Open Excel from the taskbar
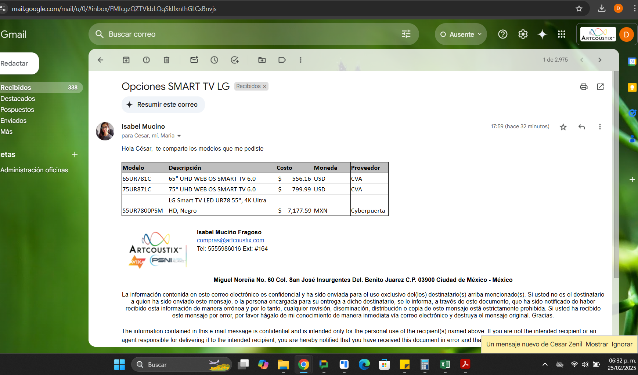This screenshot has height=375, width=638. (x=445, y=364)
